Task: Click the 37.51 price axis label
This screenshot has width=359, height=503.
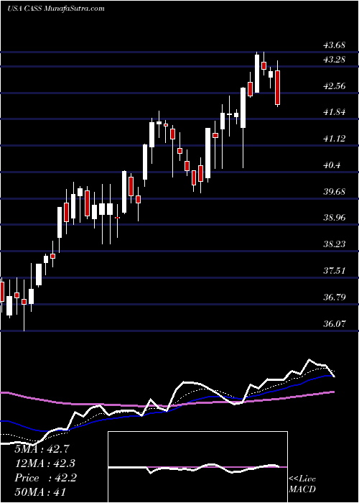Action: pyautogui.click(x=335, y=271)
